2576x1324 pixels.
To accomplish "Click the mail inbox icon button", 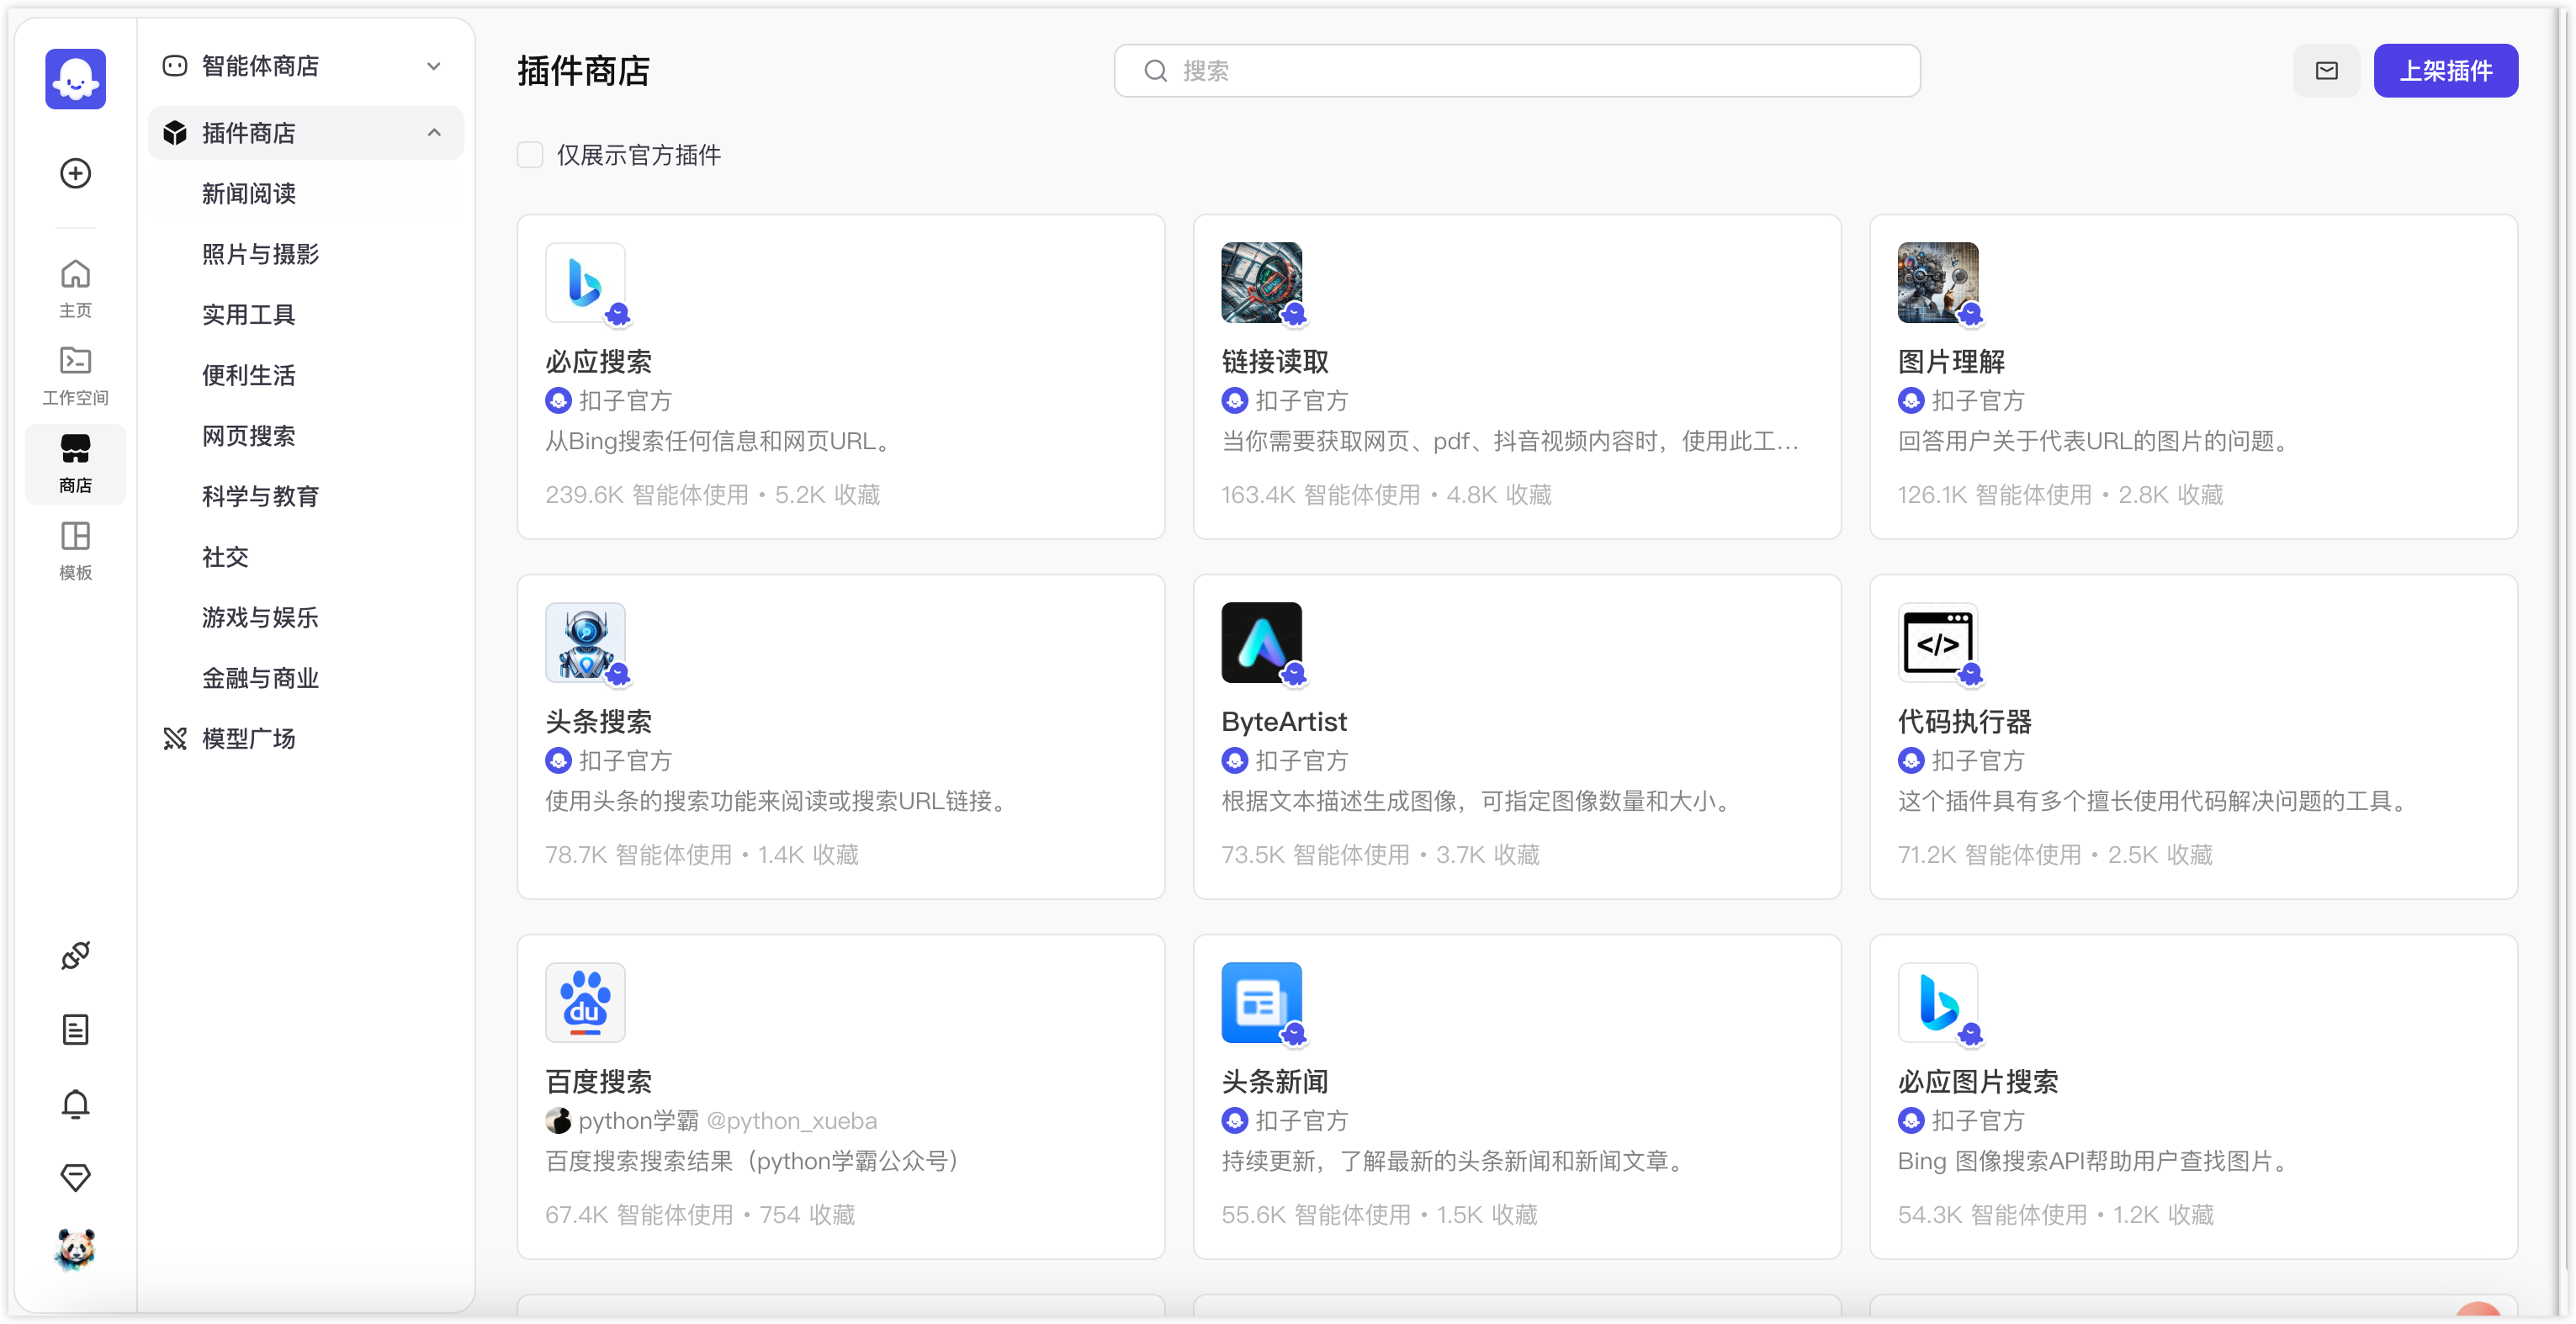I will (x=2326, y=71).
